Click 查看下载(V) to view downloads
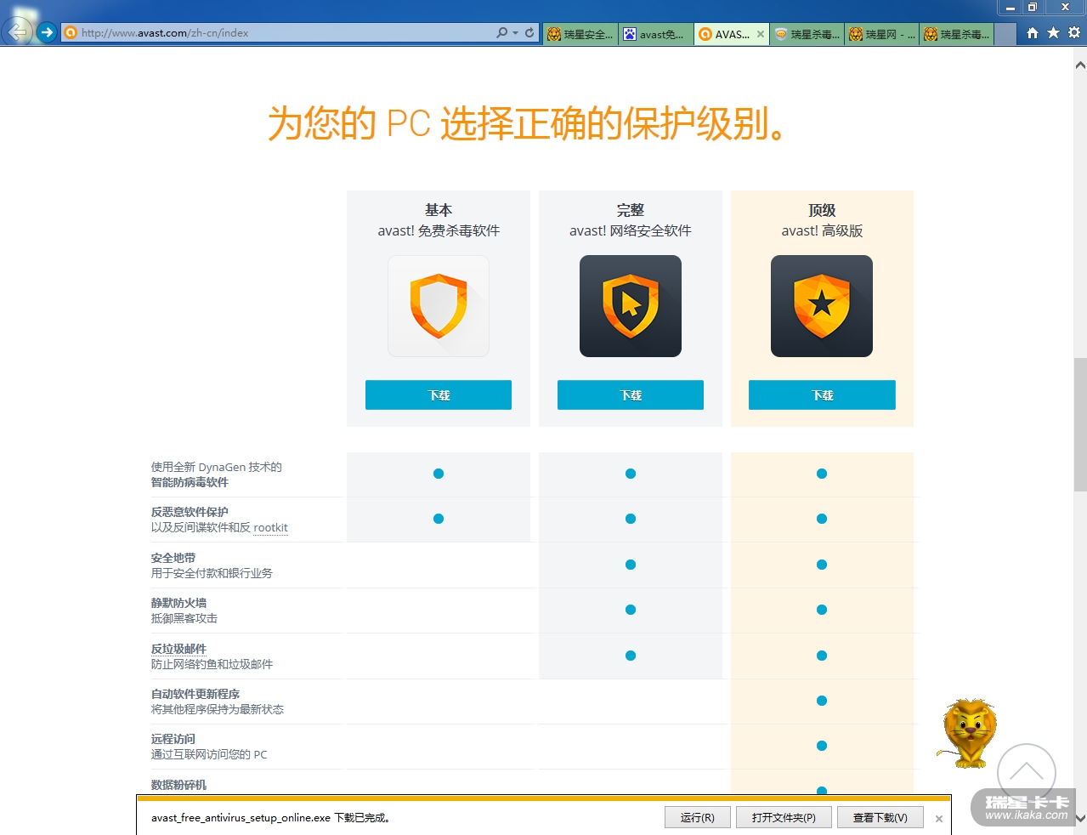 pos(880,817)
